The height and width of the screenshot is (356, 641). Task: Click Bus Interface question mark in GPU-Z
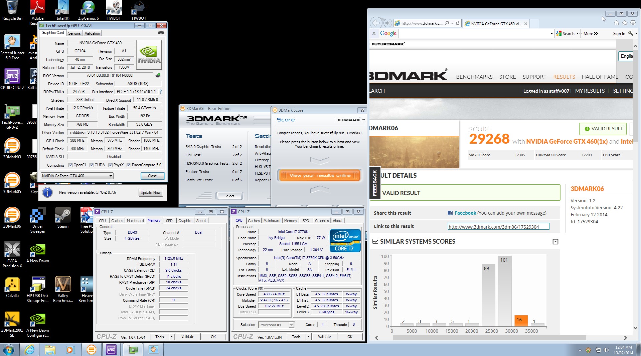[x=161, y=92]
